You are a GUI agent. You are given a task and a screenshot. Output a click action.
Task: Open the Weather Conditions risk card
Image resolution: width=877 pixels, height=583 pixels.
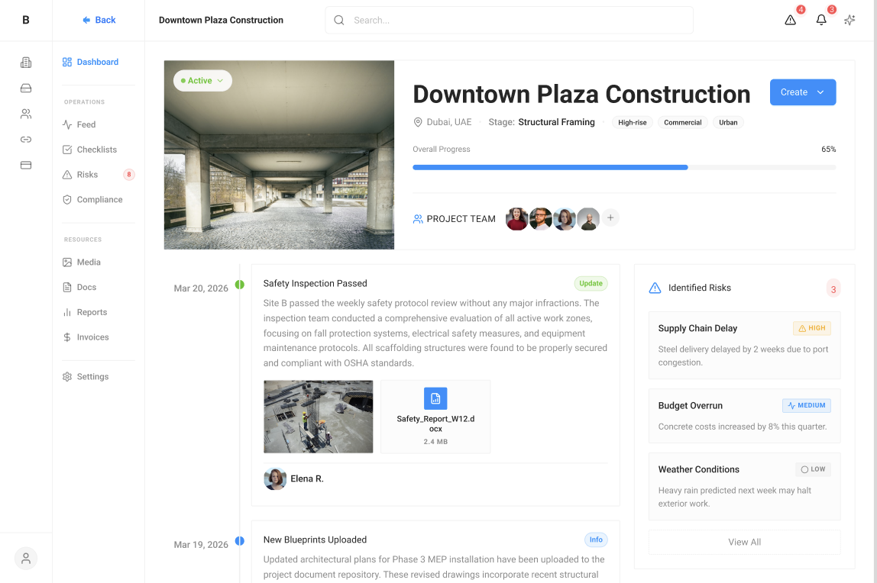[744, 486]
